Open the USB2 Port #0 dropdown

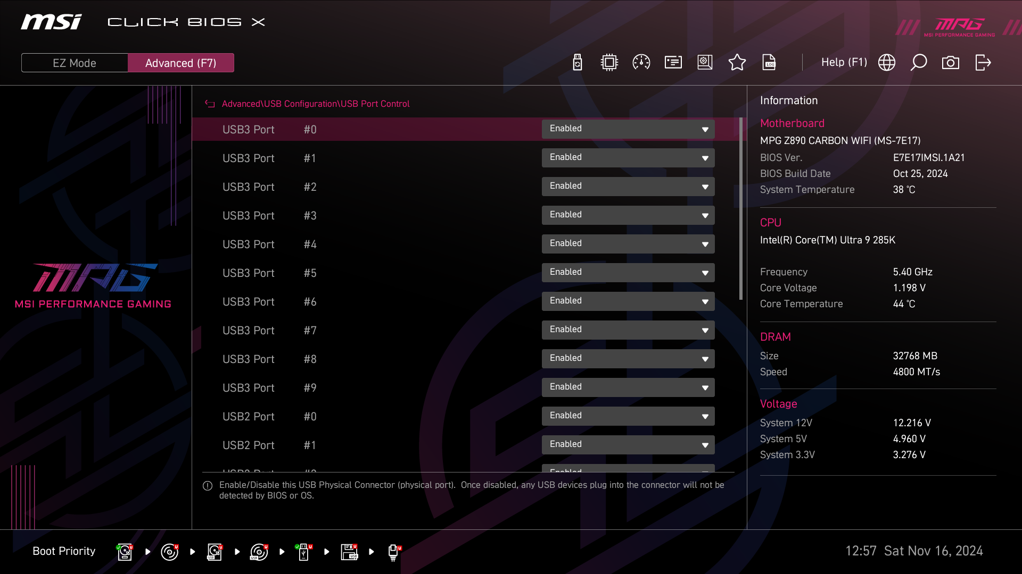(628, 416)
